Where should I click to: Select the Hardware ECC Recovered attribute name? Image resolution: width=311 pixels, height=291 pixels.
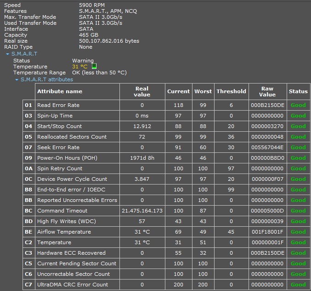pos(71,253)
